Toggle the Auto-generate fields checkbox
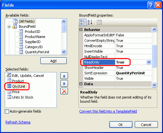Image resolution: width=163 pixels, height=133 pixels. click(x=7, y=111)
